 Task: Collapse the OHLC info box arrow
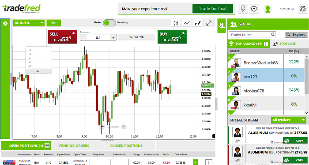38,71
